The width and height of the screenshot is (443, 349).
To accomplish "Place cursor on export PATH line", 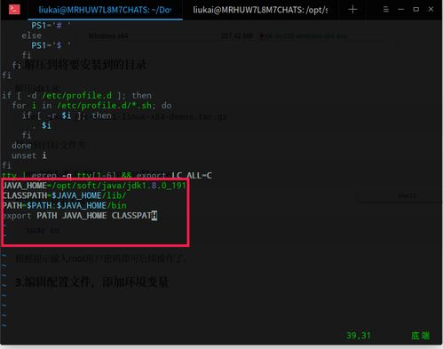I will point(80,216).
